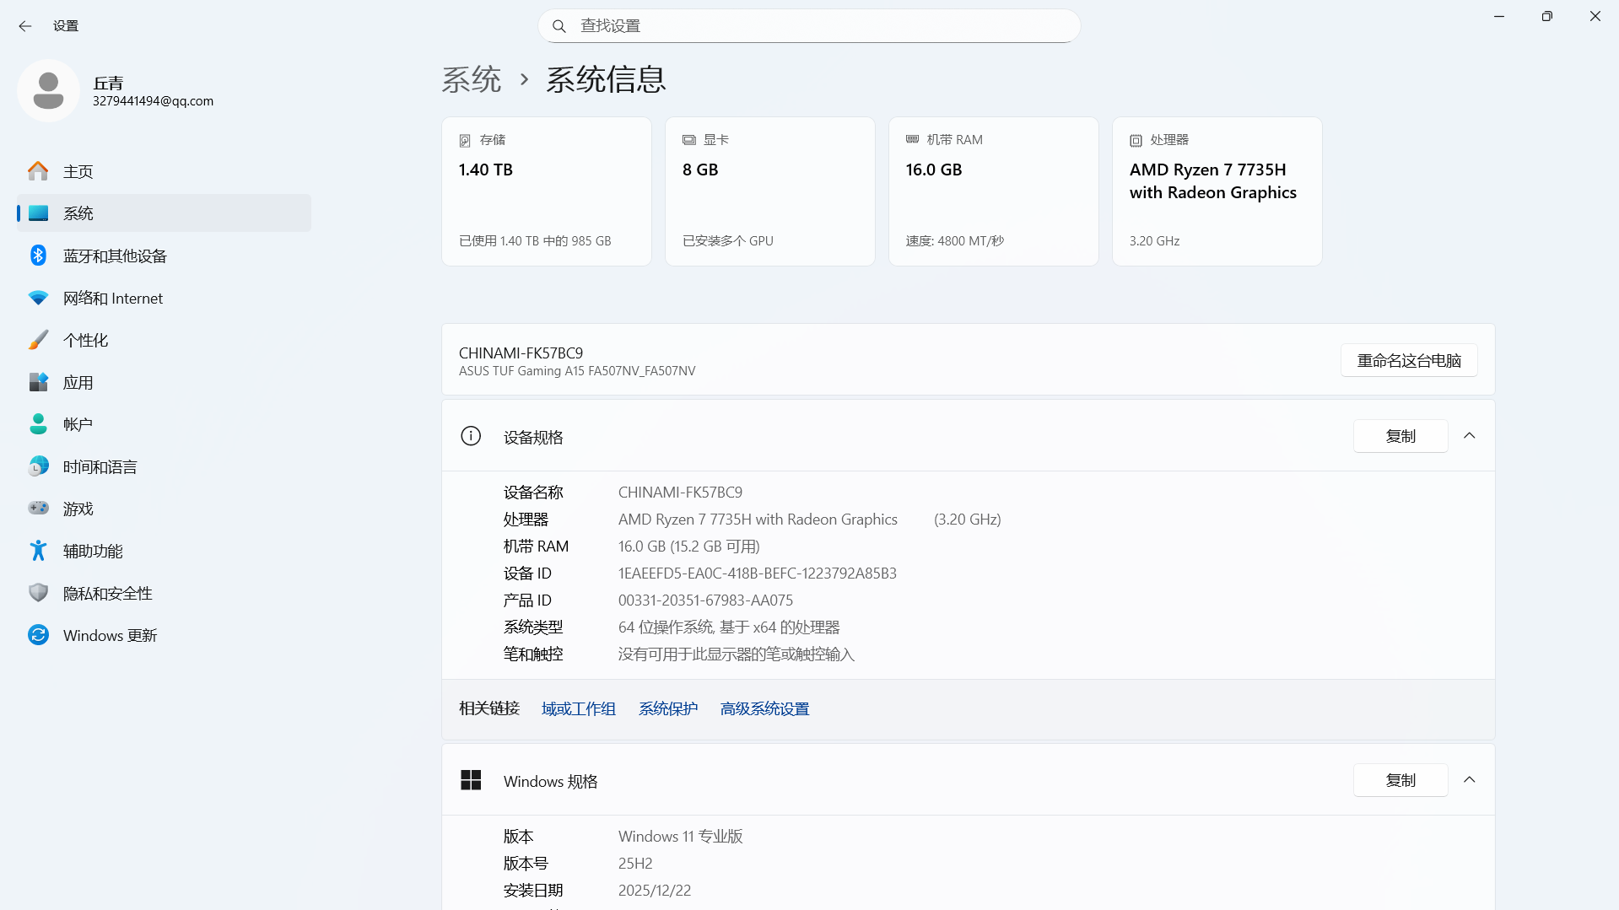Screen dimensions: 1619x910
Task: Select 时间和语言 in the sidebar
Action: [x=100, y=466]
